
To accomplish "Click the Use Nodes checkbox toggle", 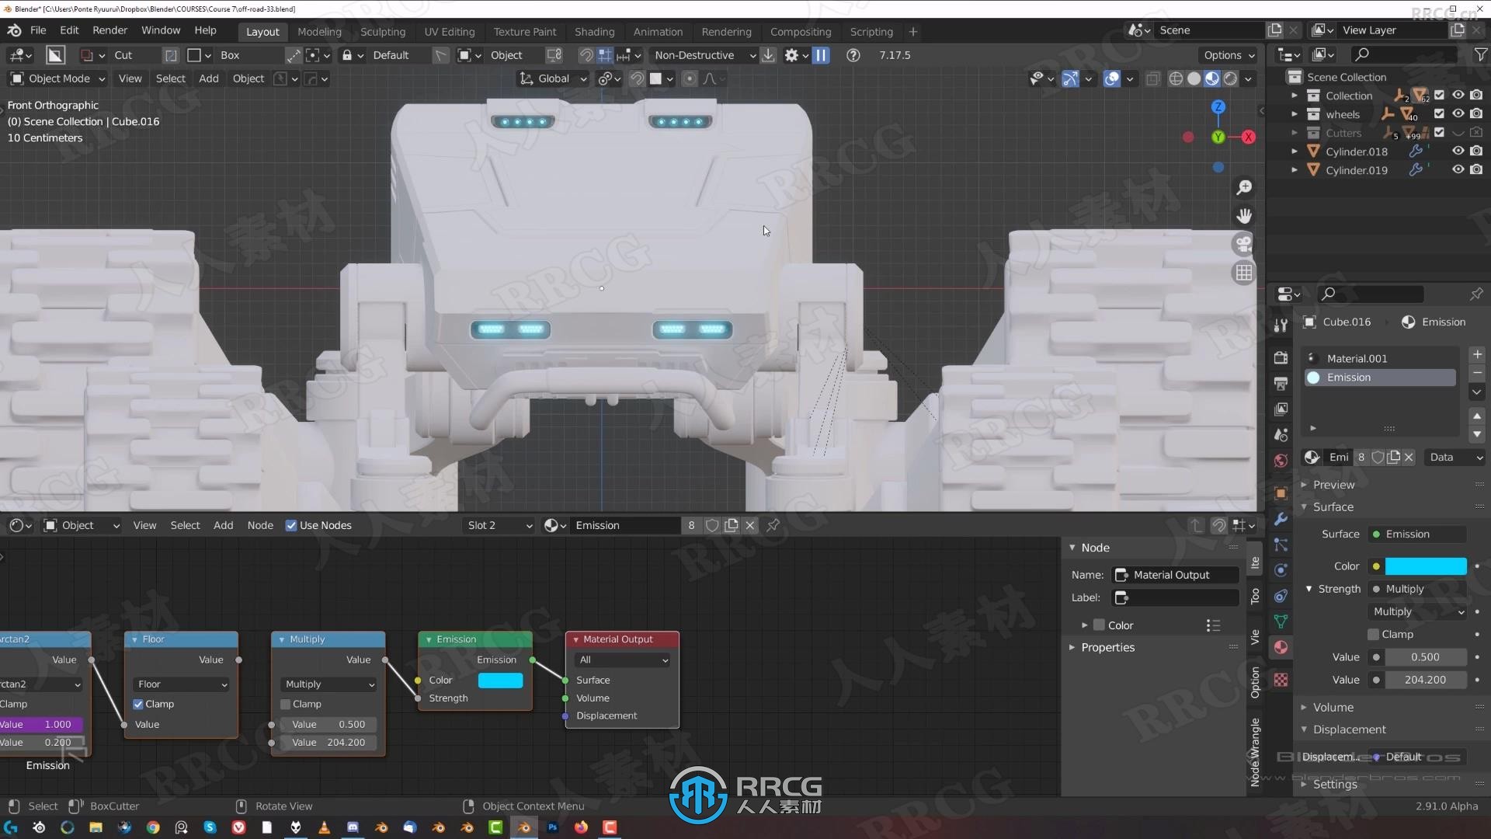I will tap(290, 525).
